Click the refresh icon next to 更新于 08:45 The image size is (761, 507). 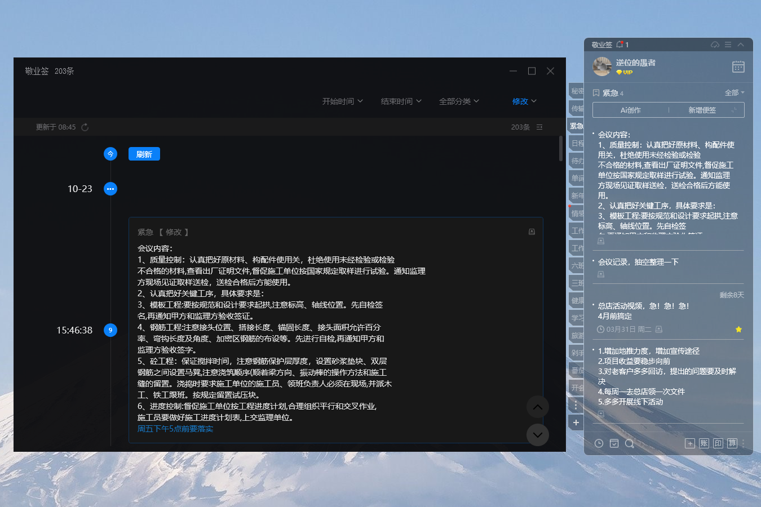click(x=85, y=127)
